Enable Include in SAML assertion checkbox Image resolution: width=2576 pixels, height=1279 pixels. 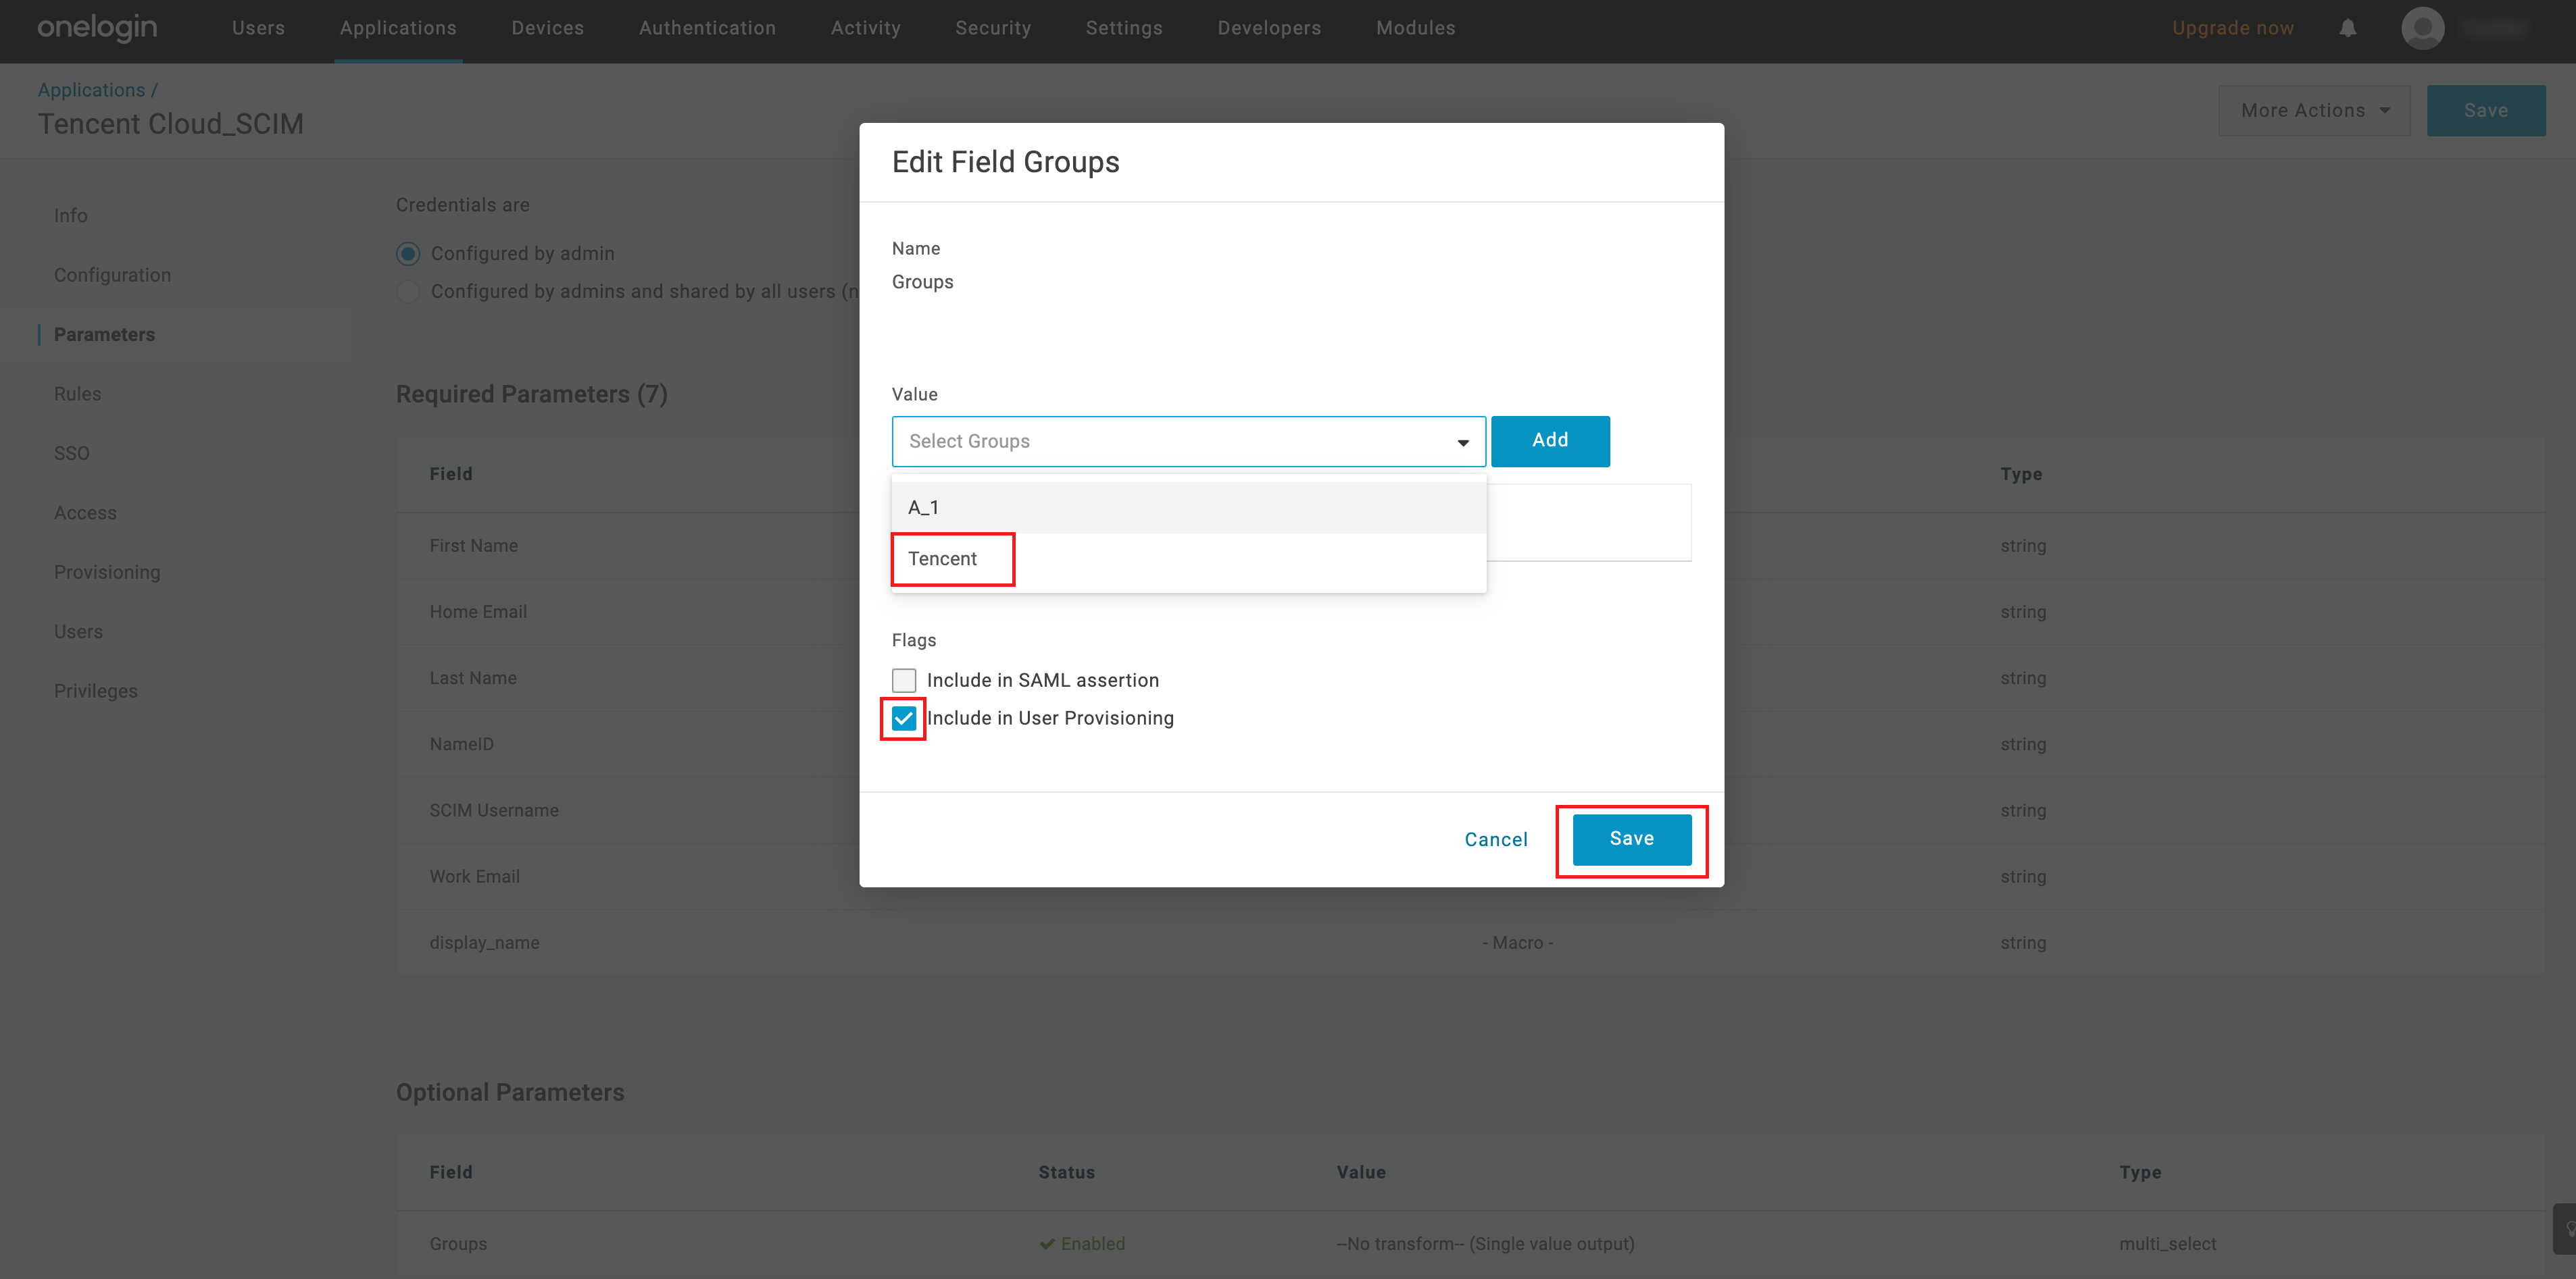[x=904, y=681]
